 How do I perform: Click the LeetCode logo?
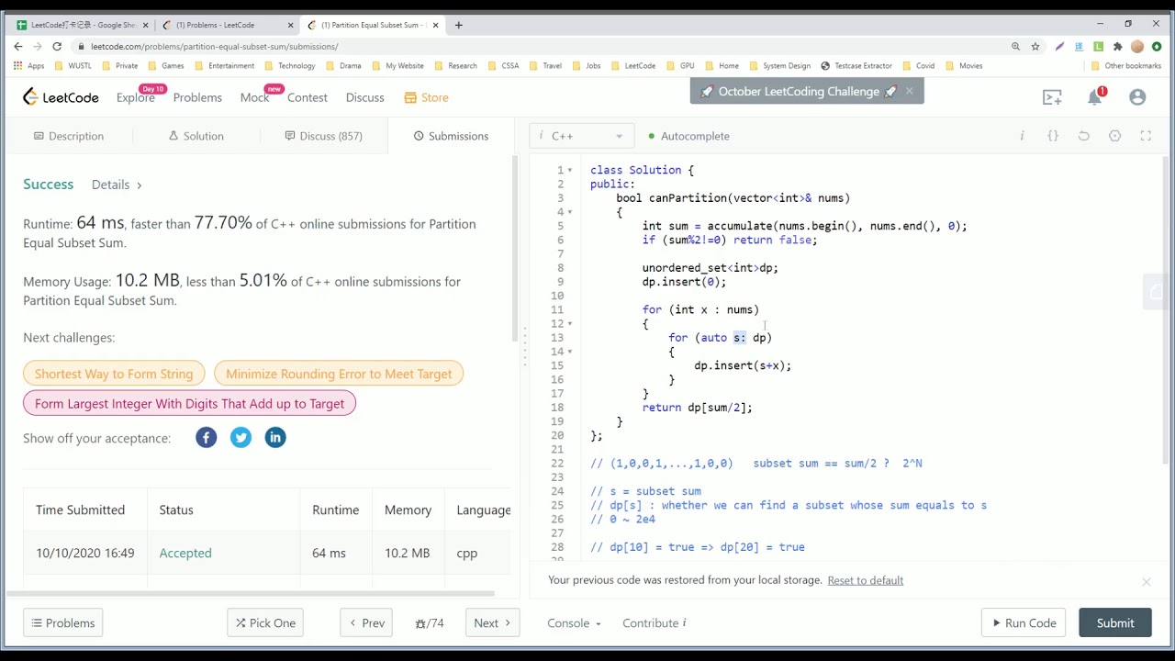(x=61, y=97)
